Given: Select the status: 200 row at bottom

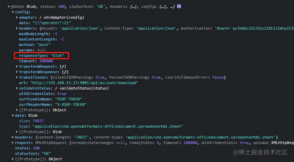Looking at the screenshot, I should 27,148.
